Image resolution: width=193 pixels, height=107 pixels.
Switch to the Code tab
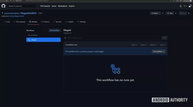click(x=7, y=22)
